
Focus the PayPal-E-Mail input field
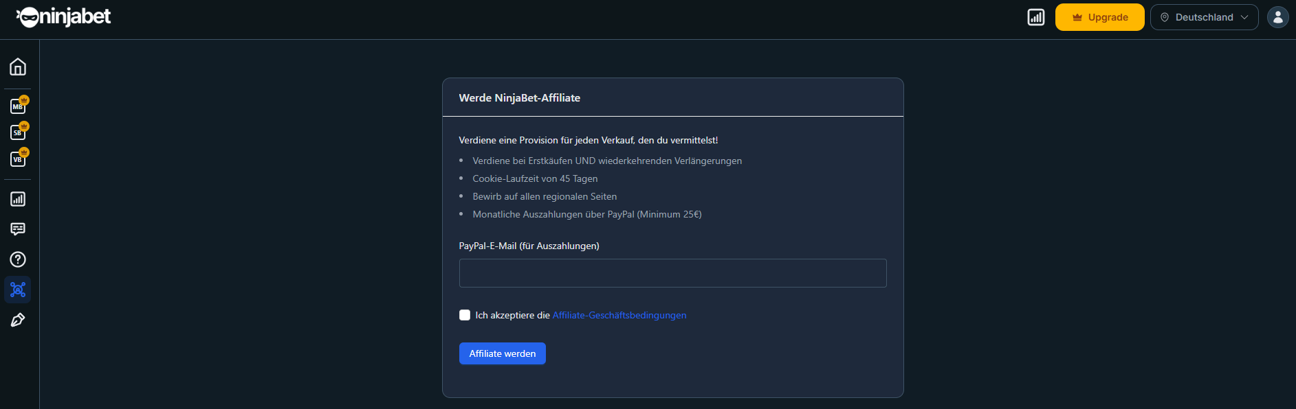click(x=673, y=273)
